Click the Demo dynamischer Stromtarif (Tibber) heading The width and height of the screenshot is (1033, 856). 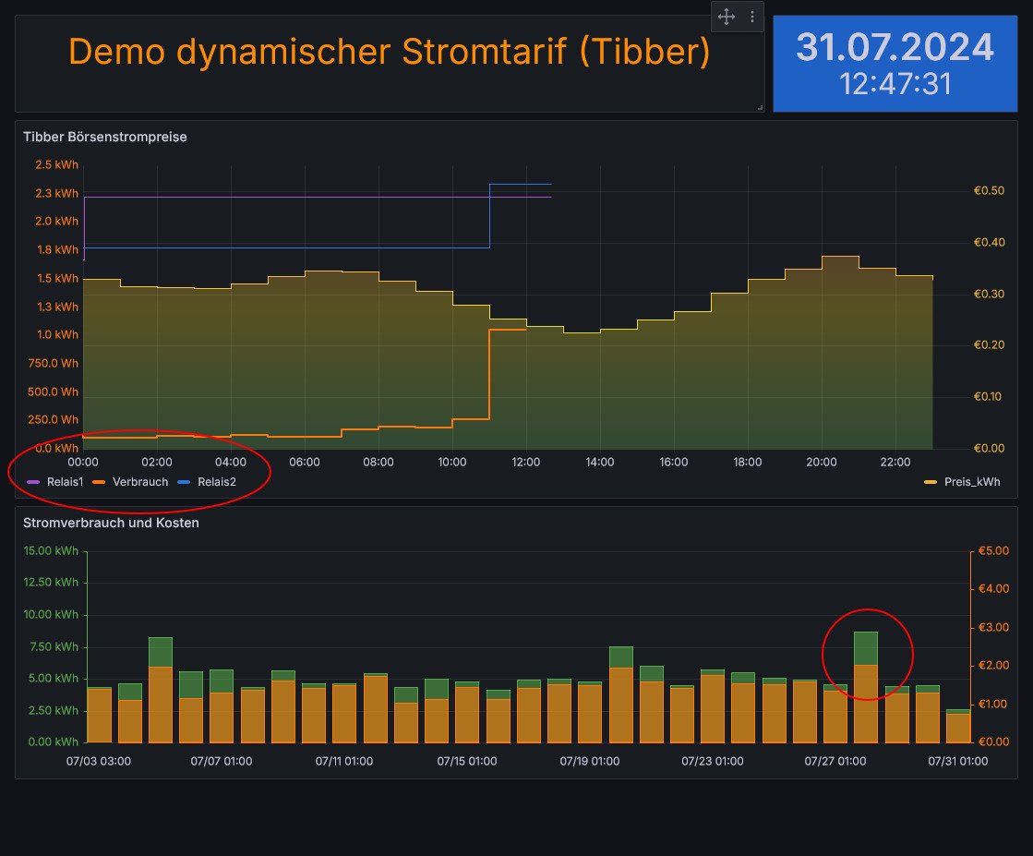tap(390, 52)
